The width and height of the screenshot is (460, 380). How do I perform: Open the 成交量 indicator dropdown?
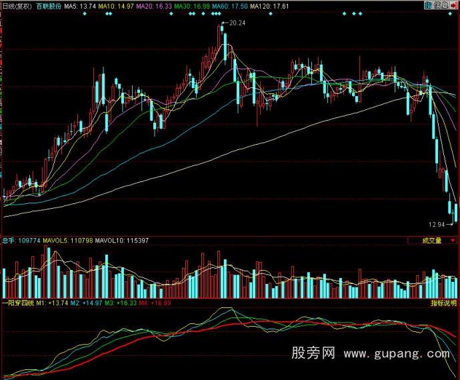432,241
